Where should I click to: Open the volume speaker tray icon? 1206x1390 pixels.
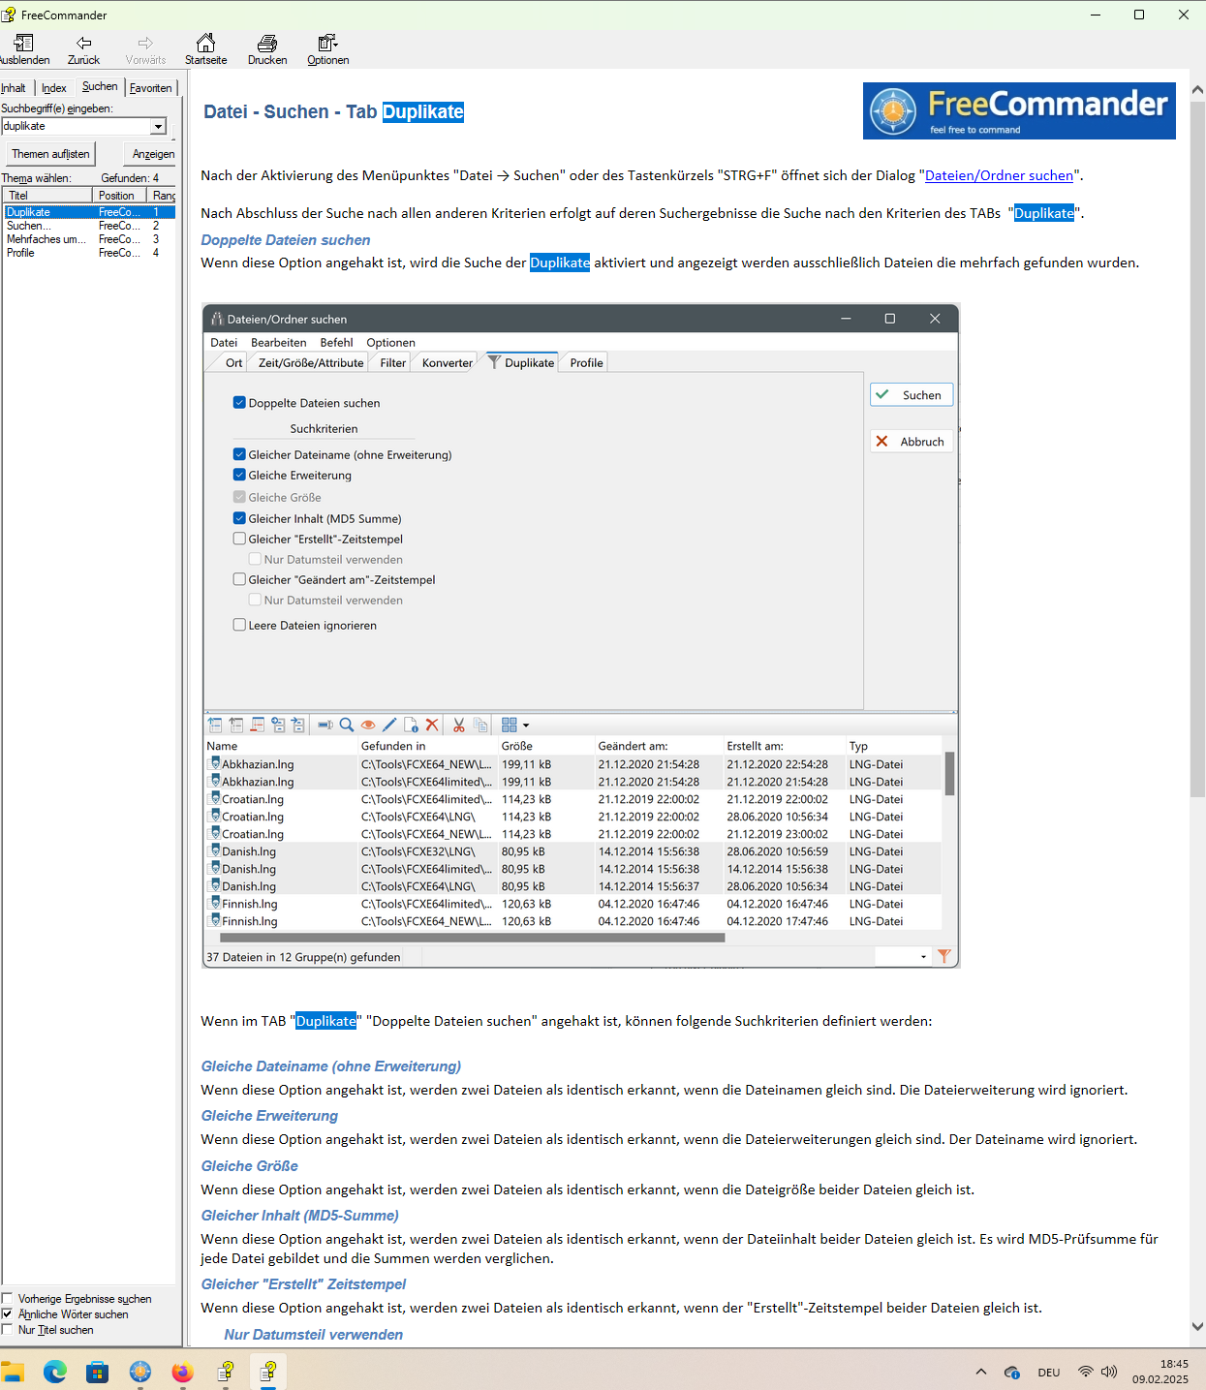(1109, 1372)
